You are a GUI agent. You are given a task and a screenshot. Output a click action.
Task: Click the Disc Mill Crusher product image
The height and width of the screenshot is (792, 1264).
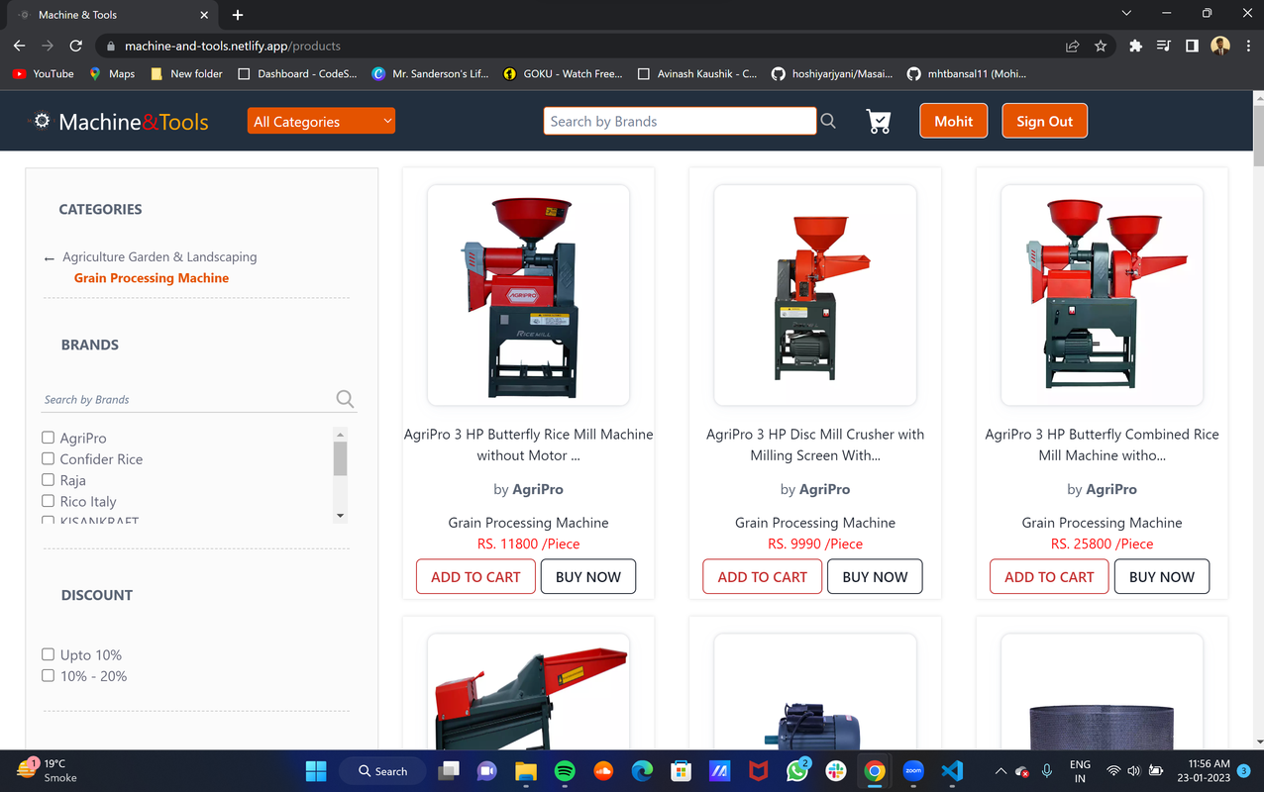[x=815, y=295]
